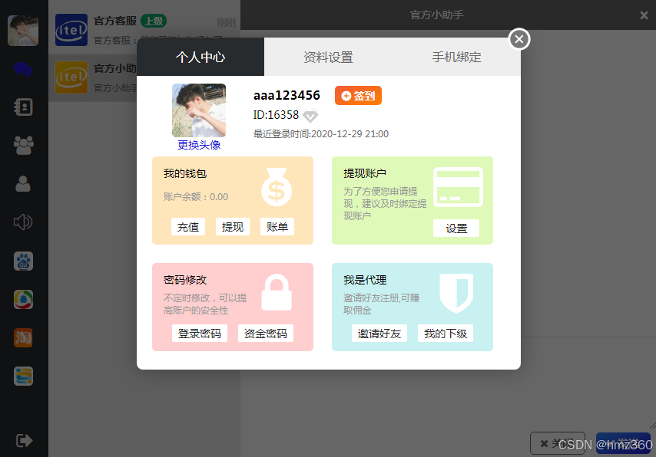Open the 手机绑定 tab
The width and height of the screenshot is (656, 457).
(x=456, y=57)
